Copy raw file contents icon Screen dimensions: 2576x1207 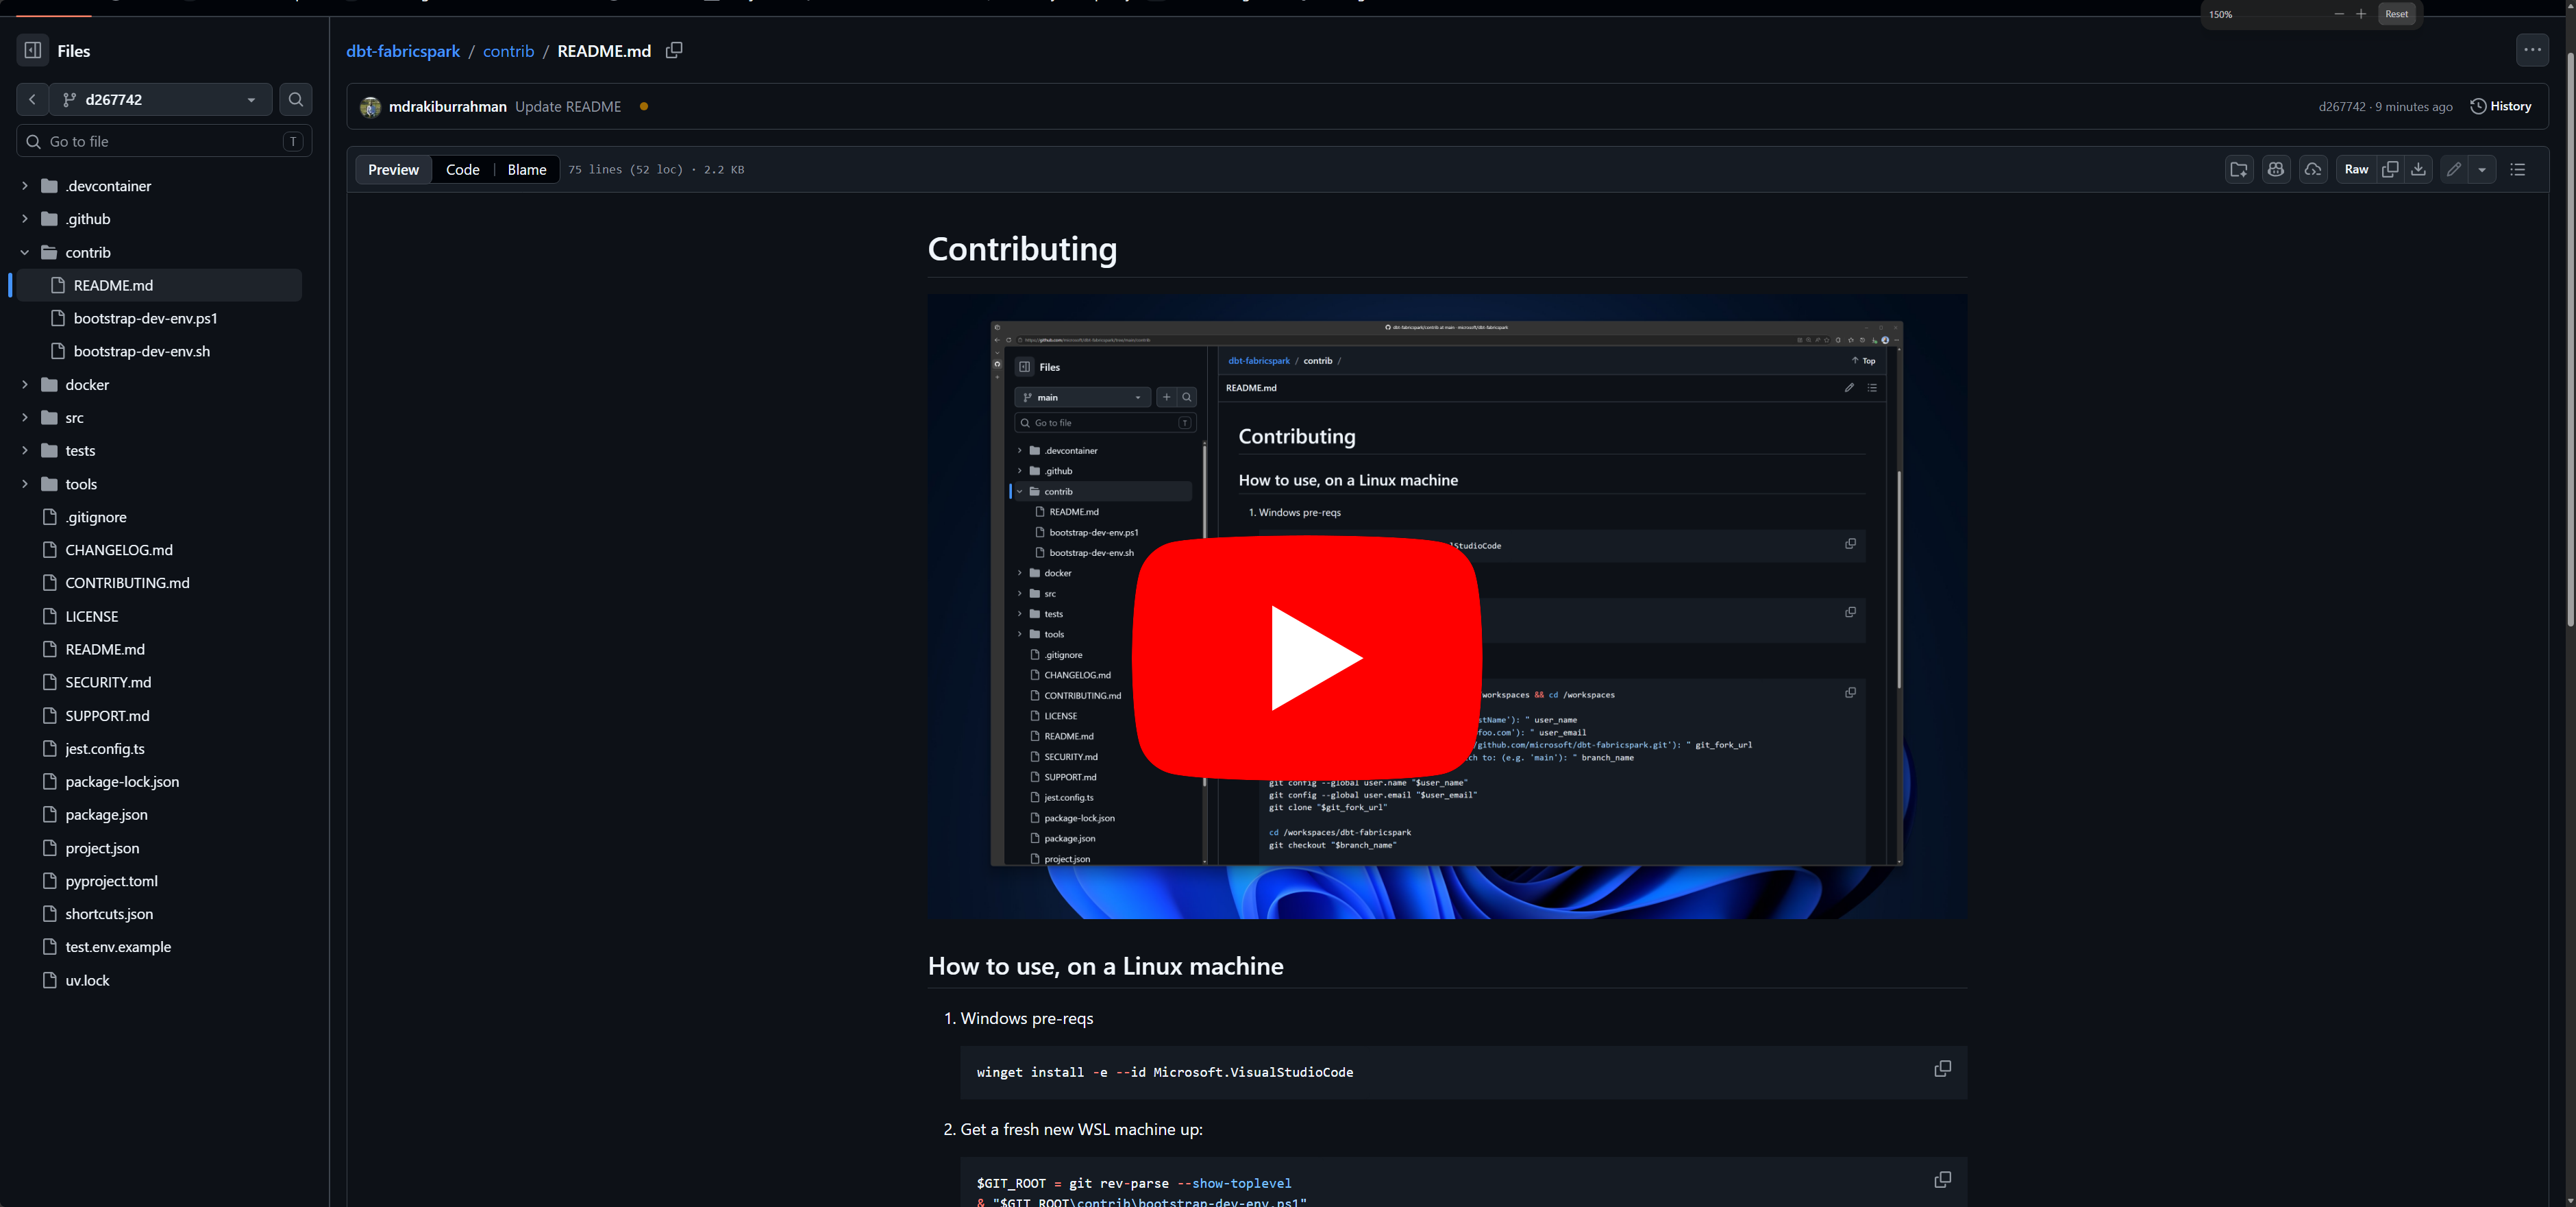click(x=2390, y=169)
